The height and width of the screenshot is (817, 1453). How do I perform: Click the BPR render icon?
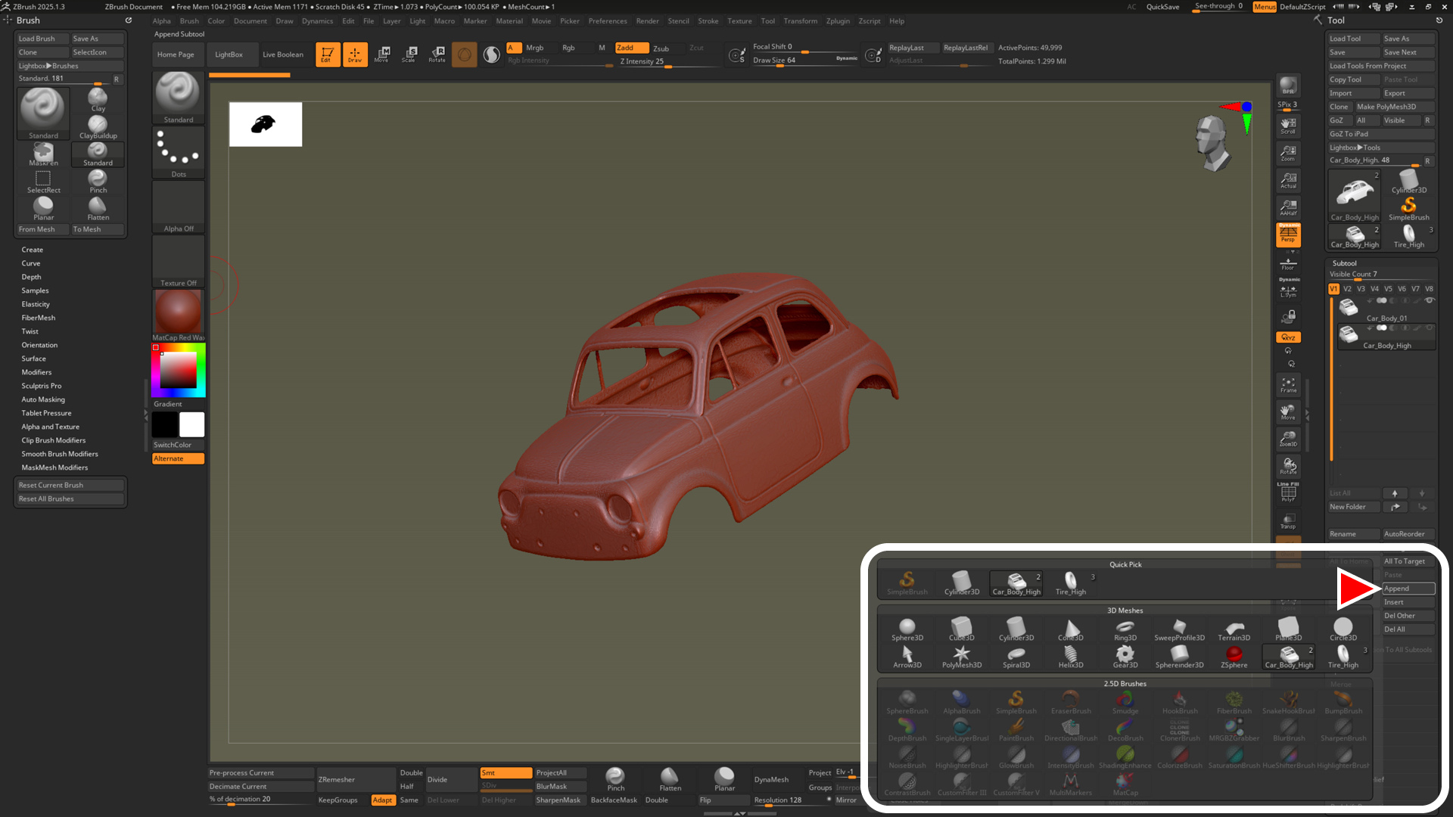pos(1288,85)
